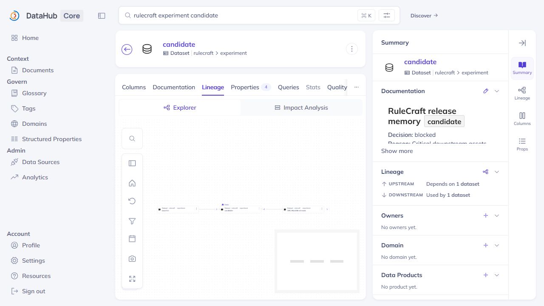Switch to the Columns tab

click(x=134, y=87)
